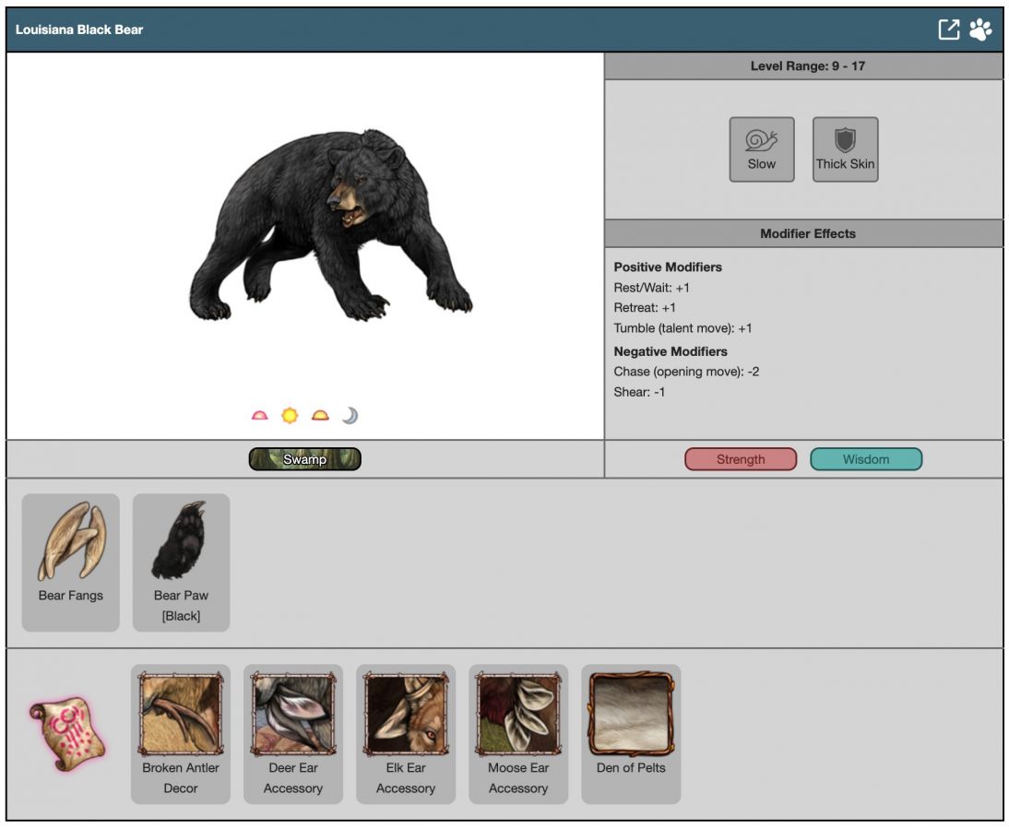The width and height of the screenshot is (1009, 829).
Task: Select the Thick Skin shield icon
Action: point(845,148)
